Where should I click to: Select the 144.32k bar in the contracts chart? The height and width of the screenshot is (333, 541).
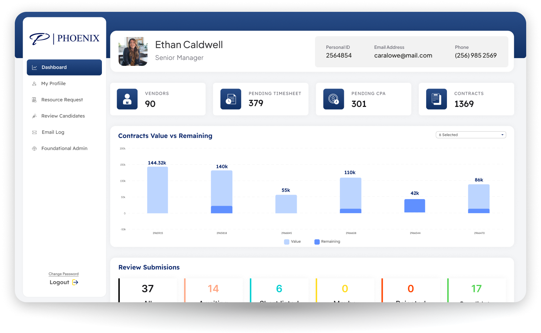[157, 189]
